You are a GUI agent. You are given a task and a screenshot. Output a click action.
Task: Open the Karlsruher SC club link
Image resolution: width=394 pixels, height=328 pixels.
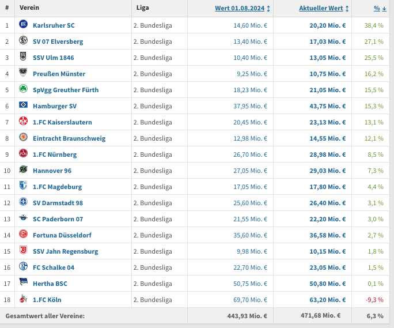click(54, 25)
